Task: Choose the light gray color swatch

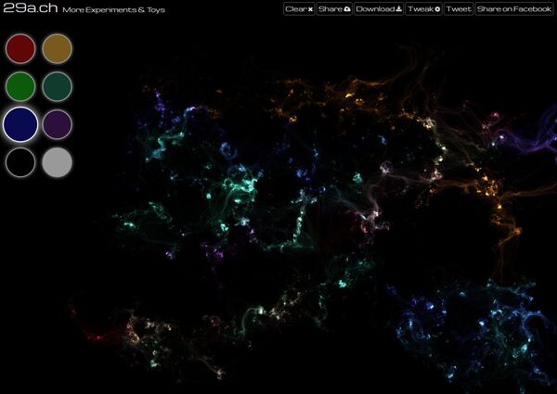Action: pyautogui.click(x=57, y=162)
